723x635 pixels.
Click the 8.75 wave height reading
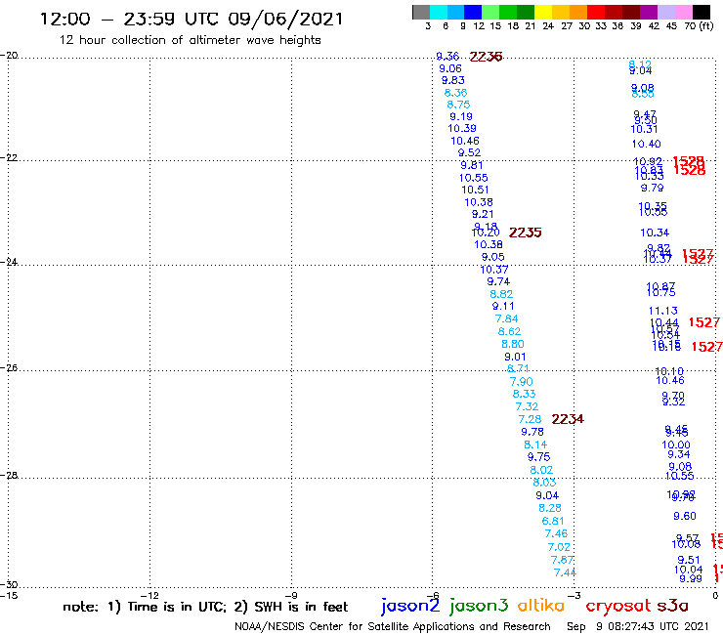point(458,105)
